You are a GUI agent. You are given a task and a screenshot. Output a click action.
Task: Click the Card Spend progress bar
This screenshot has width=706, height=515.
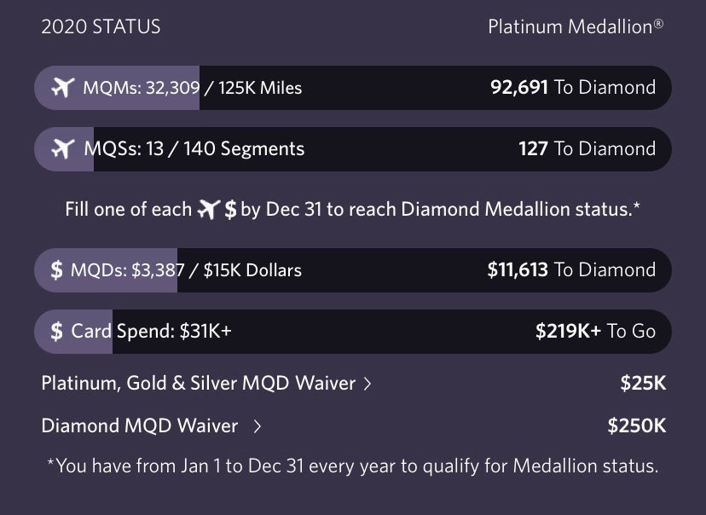click(x=353, y=332)
